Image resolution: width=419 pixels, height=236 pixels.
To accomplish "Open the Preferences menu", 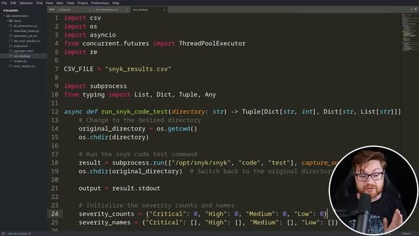I will coord(100,3).
